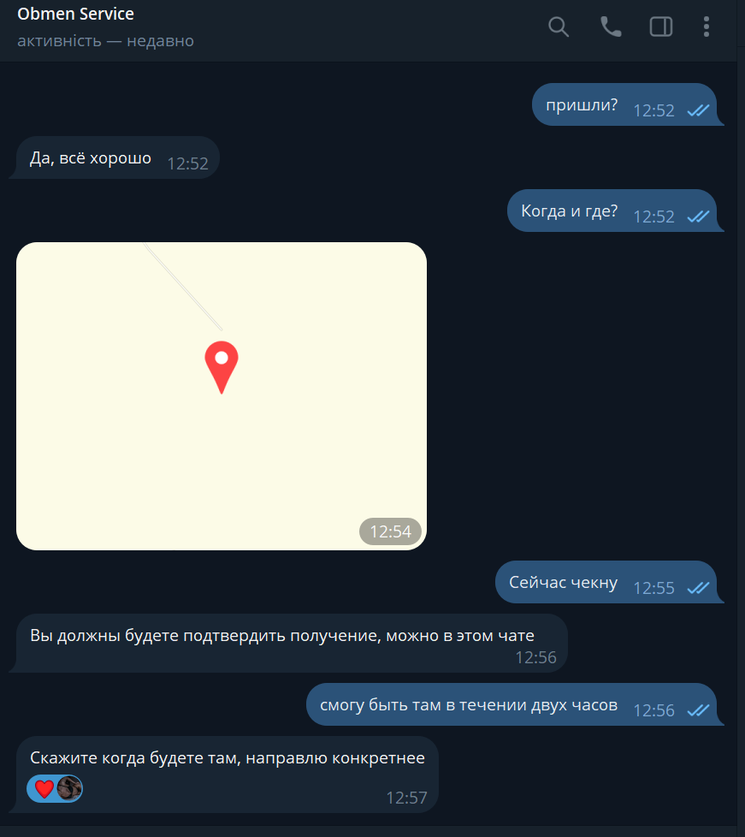This screenshot has height=837, width=745.
Task: Toggle the right side panel icon
Action: (x=660, y=27)
